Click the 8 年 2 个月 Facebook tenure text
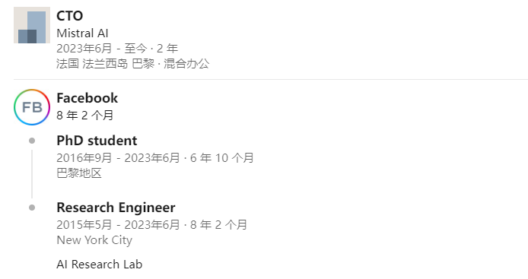Screen dimensions: 528x279 click(85, 116)
